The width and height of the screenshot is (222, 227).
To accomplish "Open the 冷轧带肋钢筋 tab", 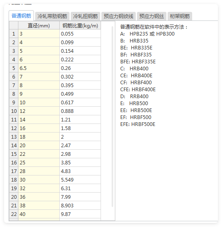I will [52, 16].
